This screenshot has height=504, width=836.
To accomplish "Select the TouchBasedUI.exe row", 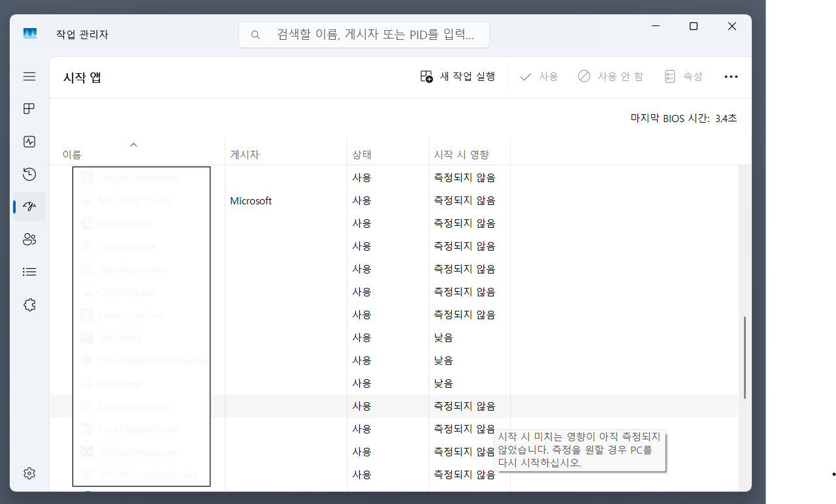I will (394, 429).
